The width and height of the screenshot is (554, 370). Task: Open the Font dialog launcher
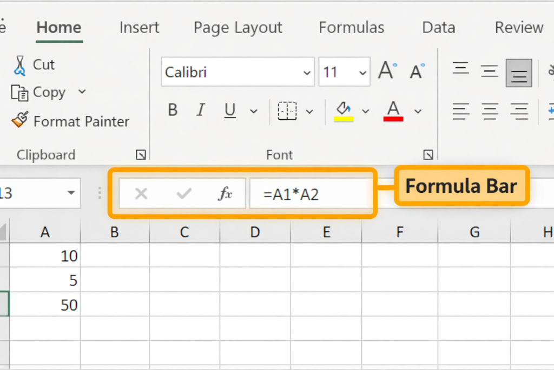click(x=428, y=155)
